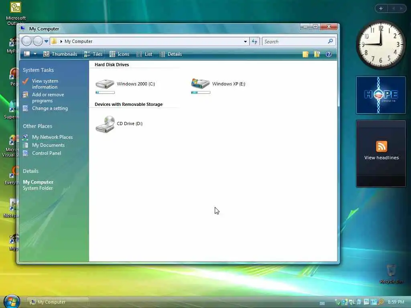Click My Computer taskbar button
The width and height of the screenshot is (411, 308).
pyautogui.click(x=58, y=302)
